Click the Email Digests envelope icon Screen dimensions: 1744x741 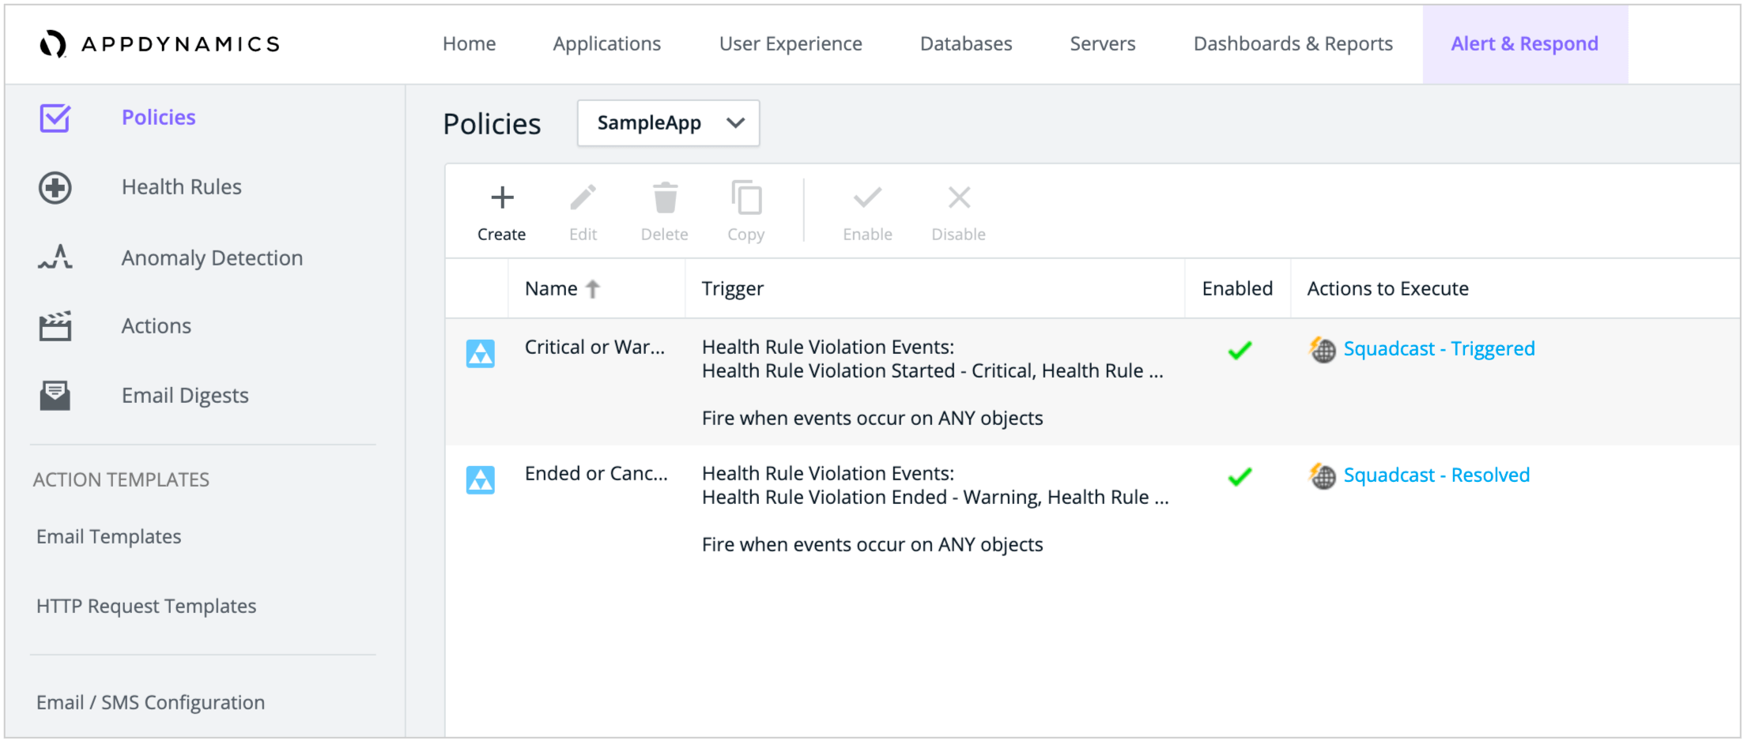(55, 395)
